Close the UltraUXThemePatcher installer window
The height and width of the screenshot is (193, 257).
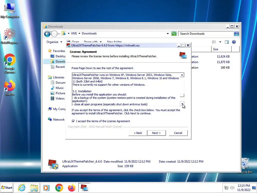(188, 45)
